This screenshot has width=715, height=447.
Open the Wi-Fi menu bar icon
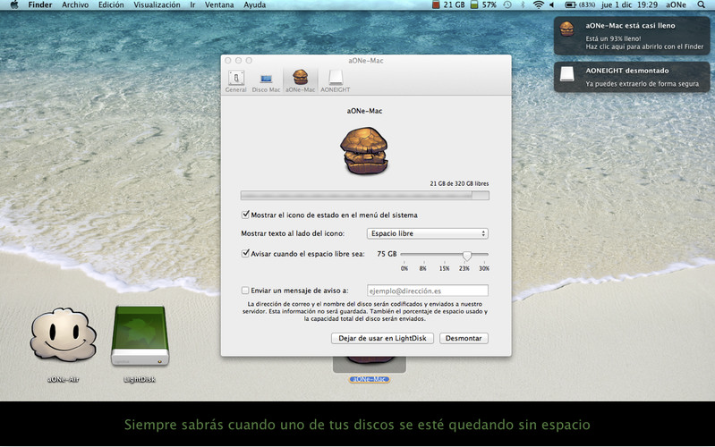point(538,5)
